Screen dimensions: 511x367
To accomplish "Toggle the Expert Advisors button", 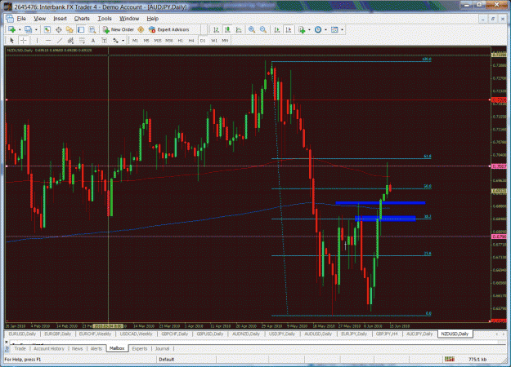I will point(168,29).
